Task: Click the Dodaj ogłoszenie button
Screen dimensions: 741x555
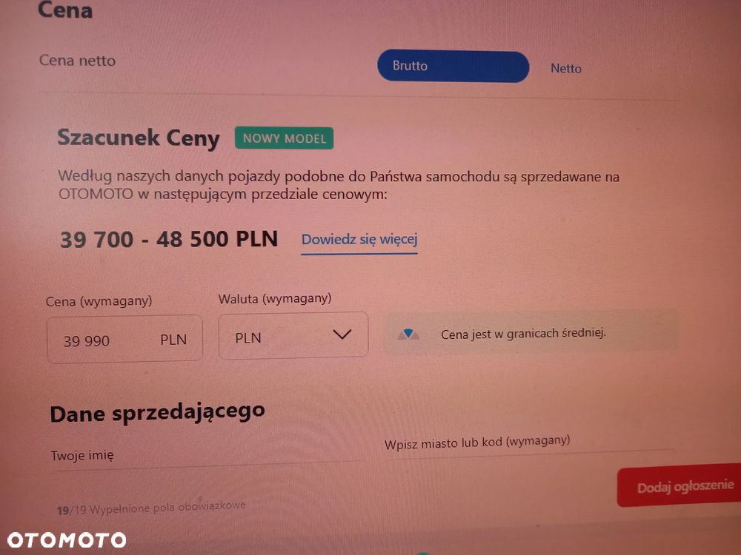Action: tap(679, 486)
